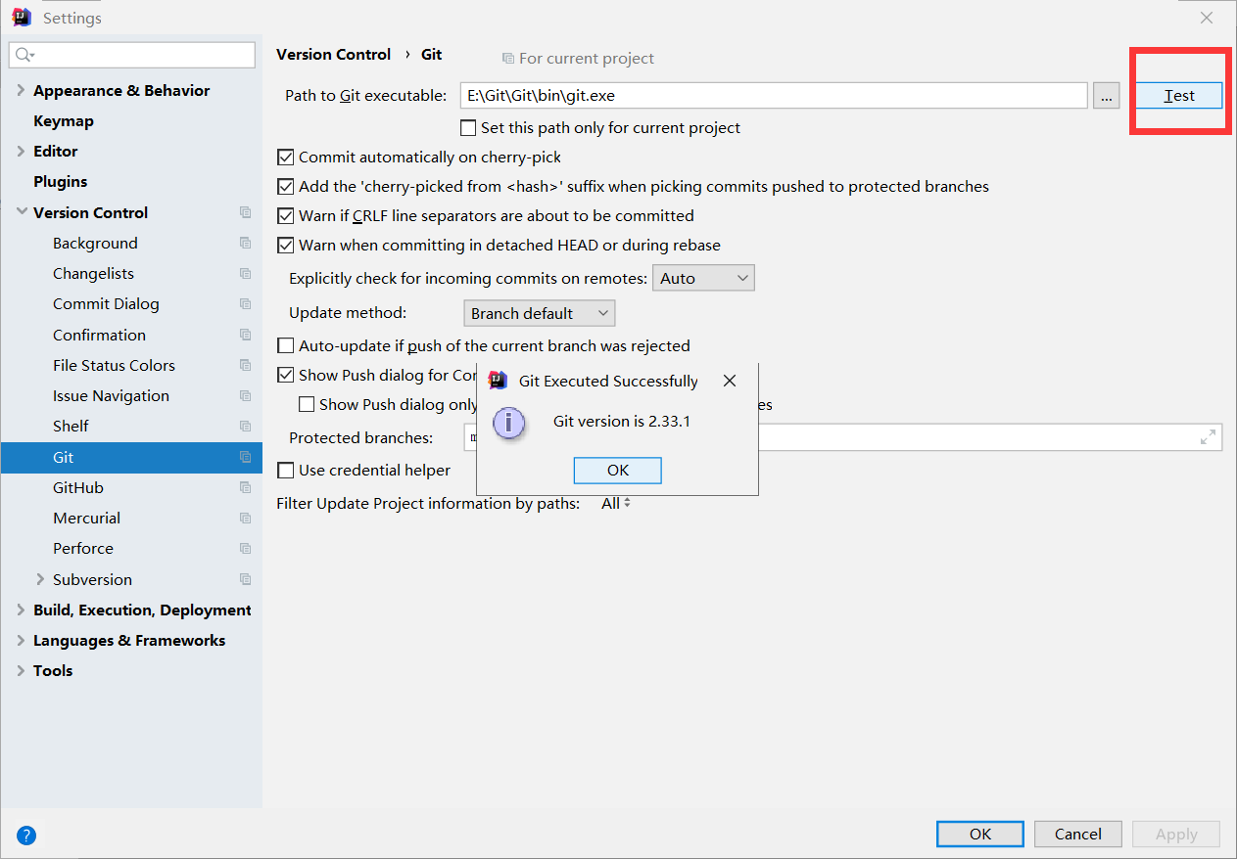Expand the Tools section
1237x859 pixels.
tap(22, 670)
